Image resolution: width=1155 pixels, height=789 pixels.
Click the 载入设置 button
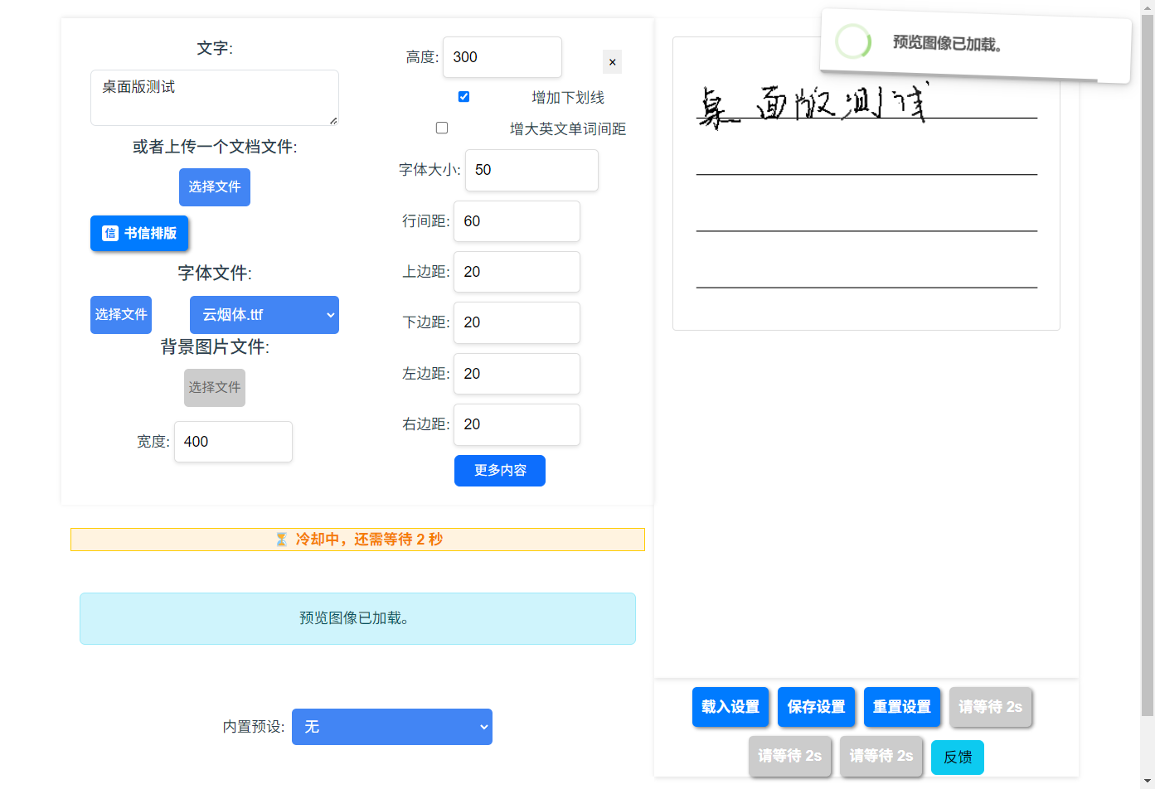click(x=730, y=707)
